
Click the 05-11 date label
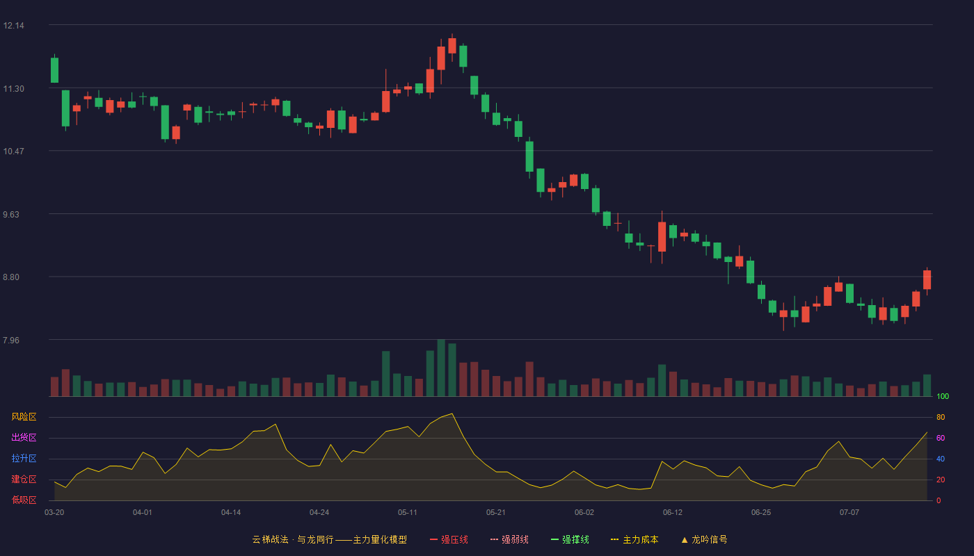pos(408,512)
